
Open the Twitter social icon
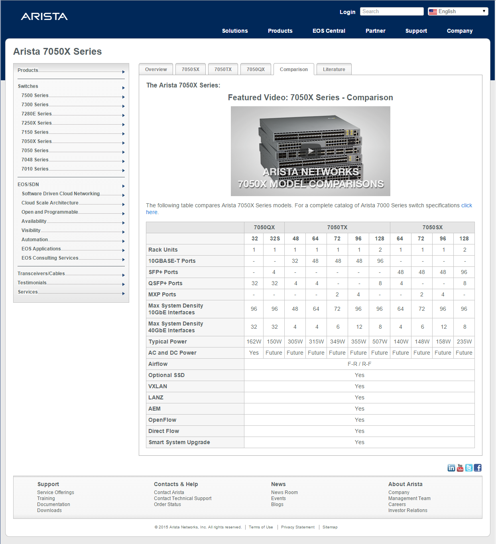(x=469, y=468)
